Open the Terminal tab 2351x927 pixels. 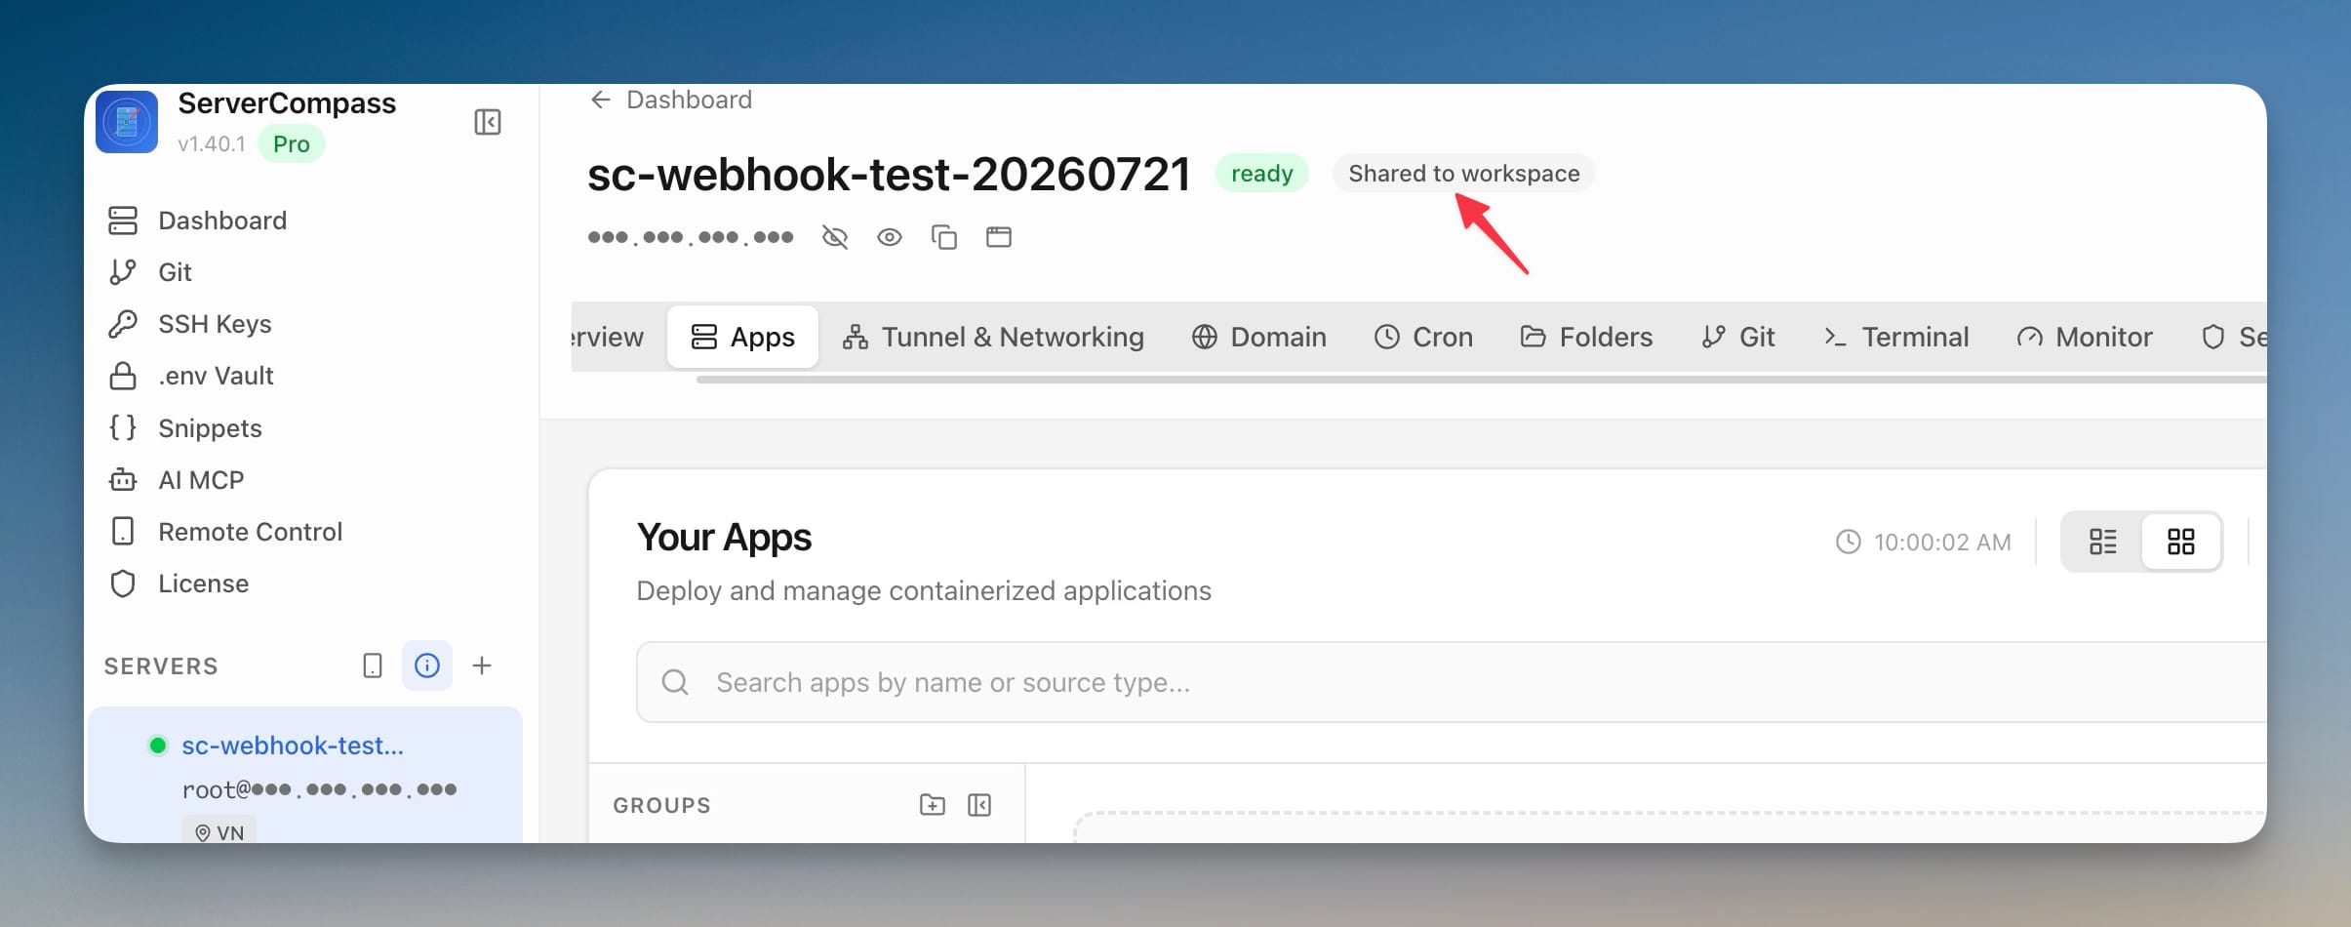pos(1895,337)
